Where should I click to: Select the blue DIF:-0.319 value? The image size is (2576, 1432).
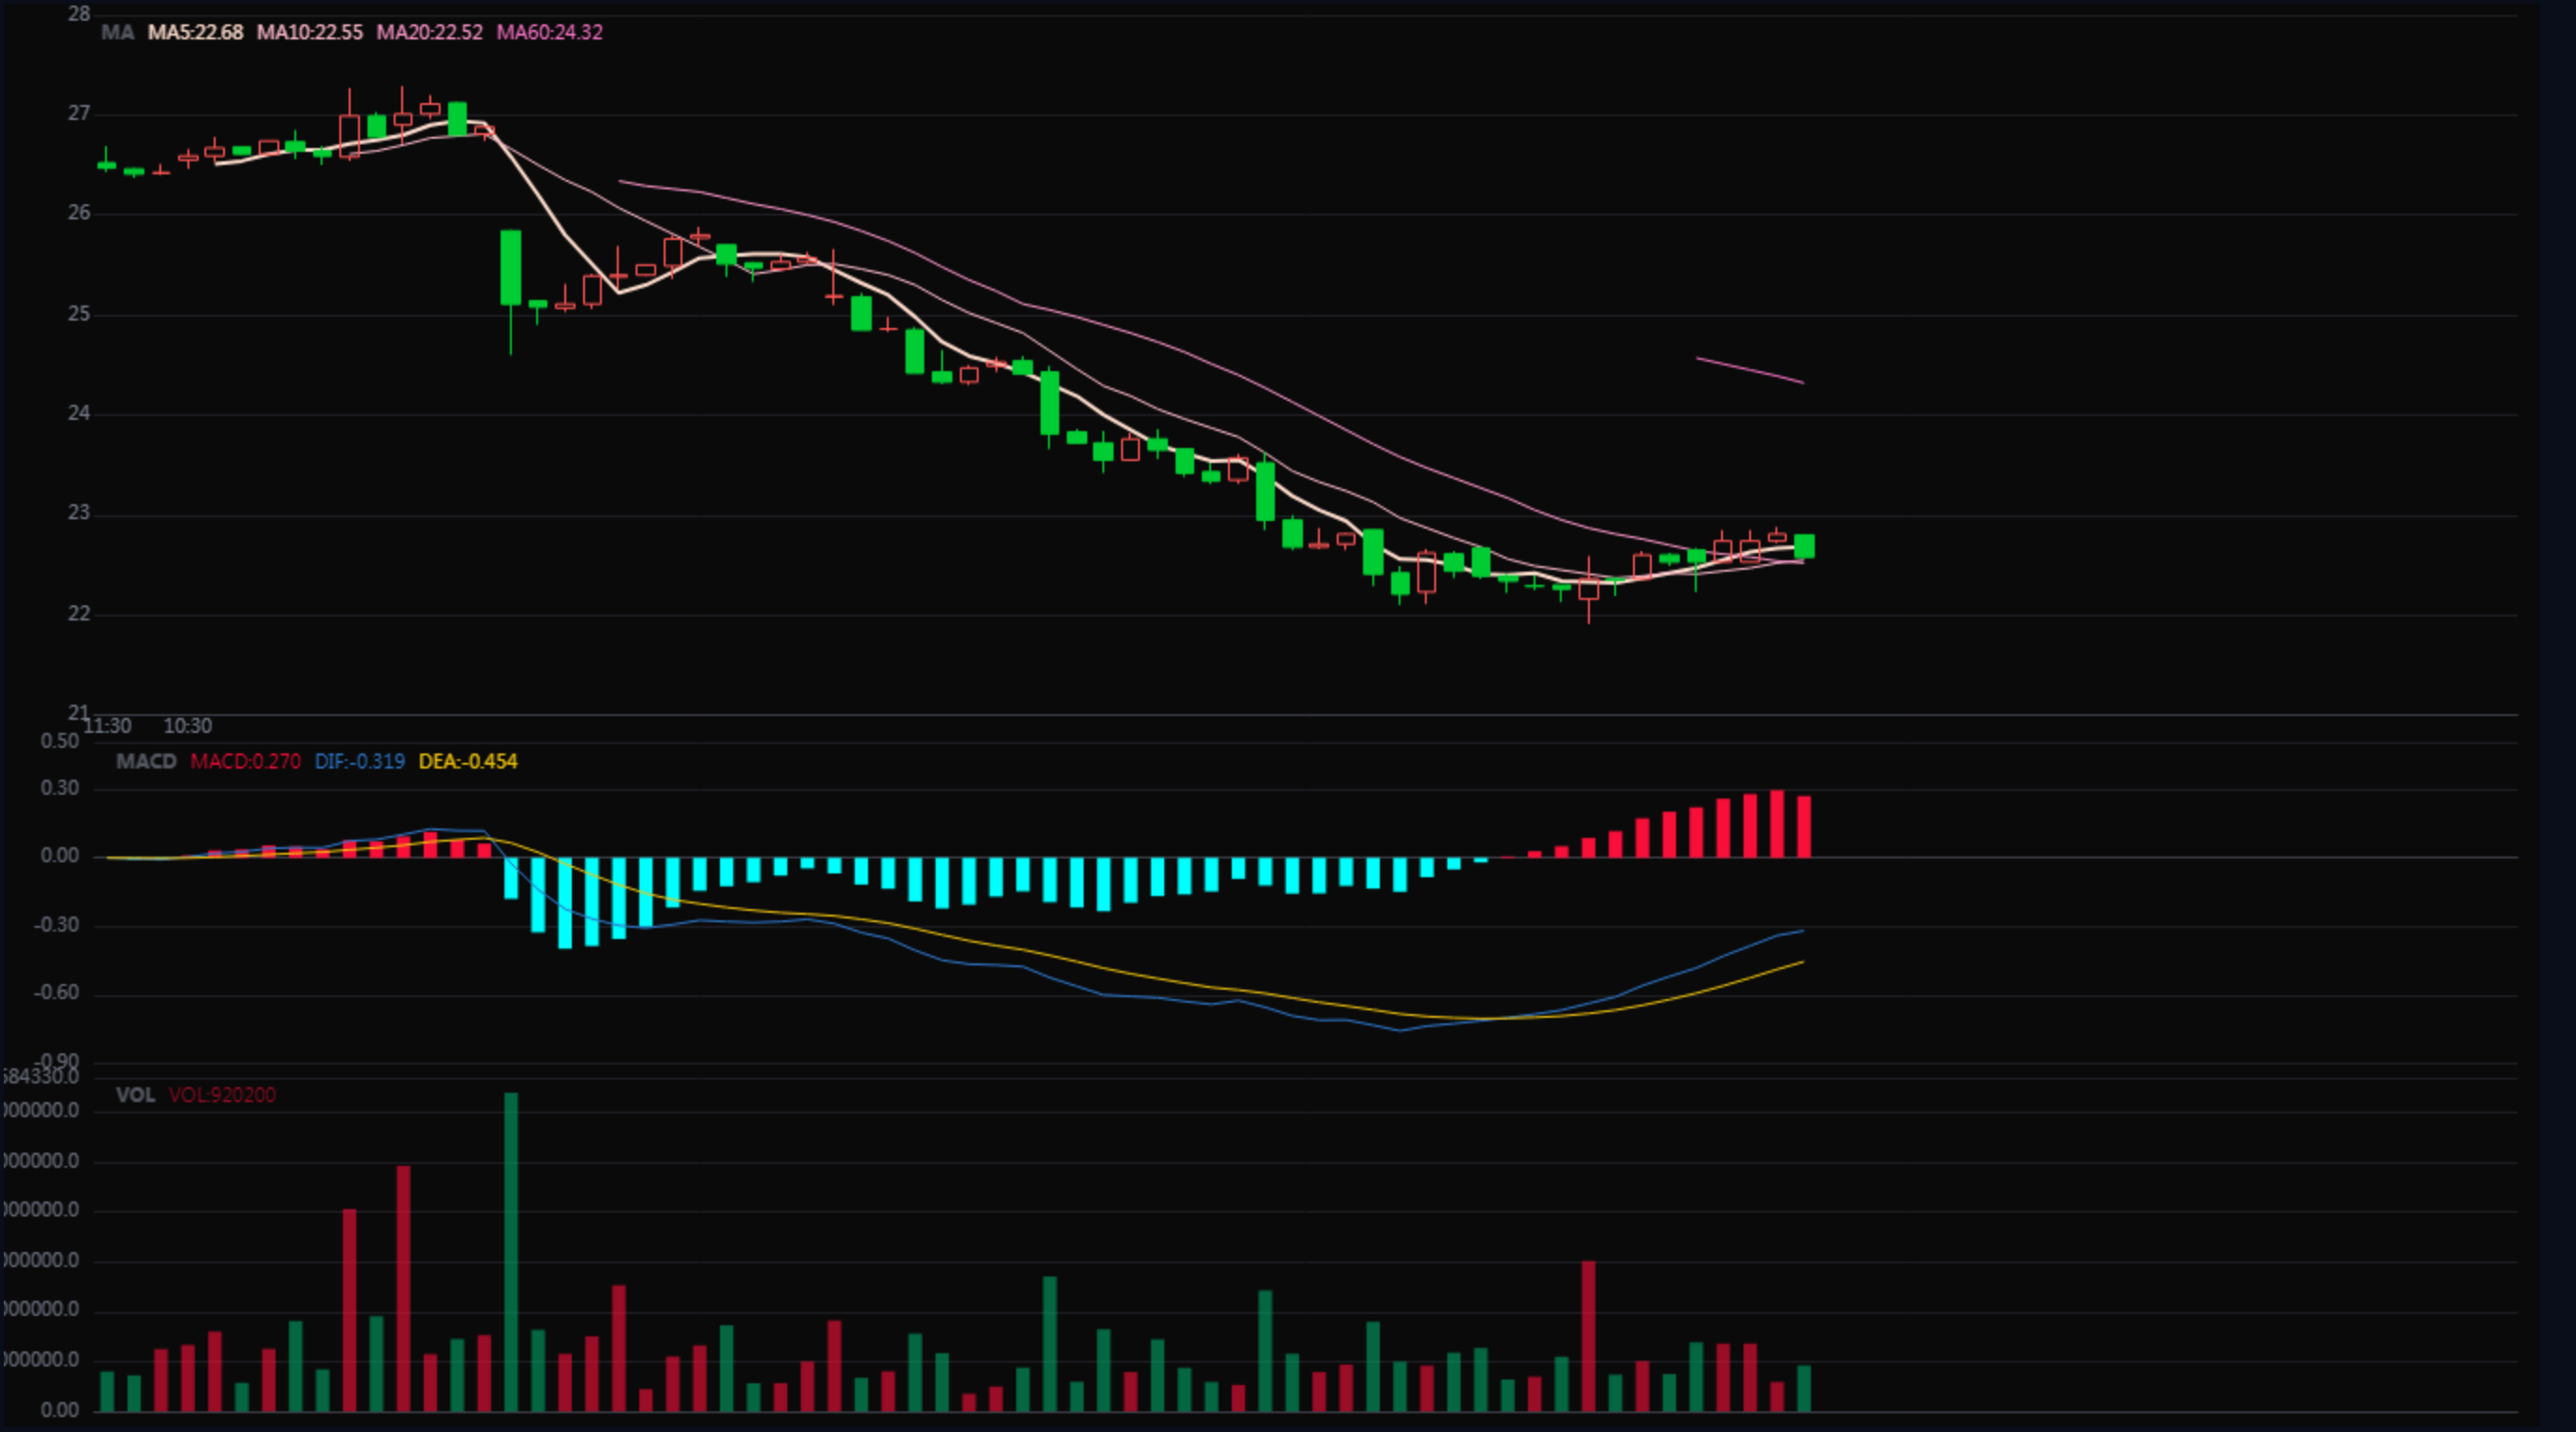(360, 761)
